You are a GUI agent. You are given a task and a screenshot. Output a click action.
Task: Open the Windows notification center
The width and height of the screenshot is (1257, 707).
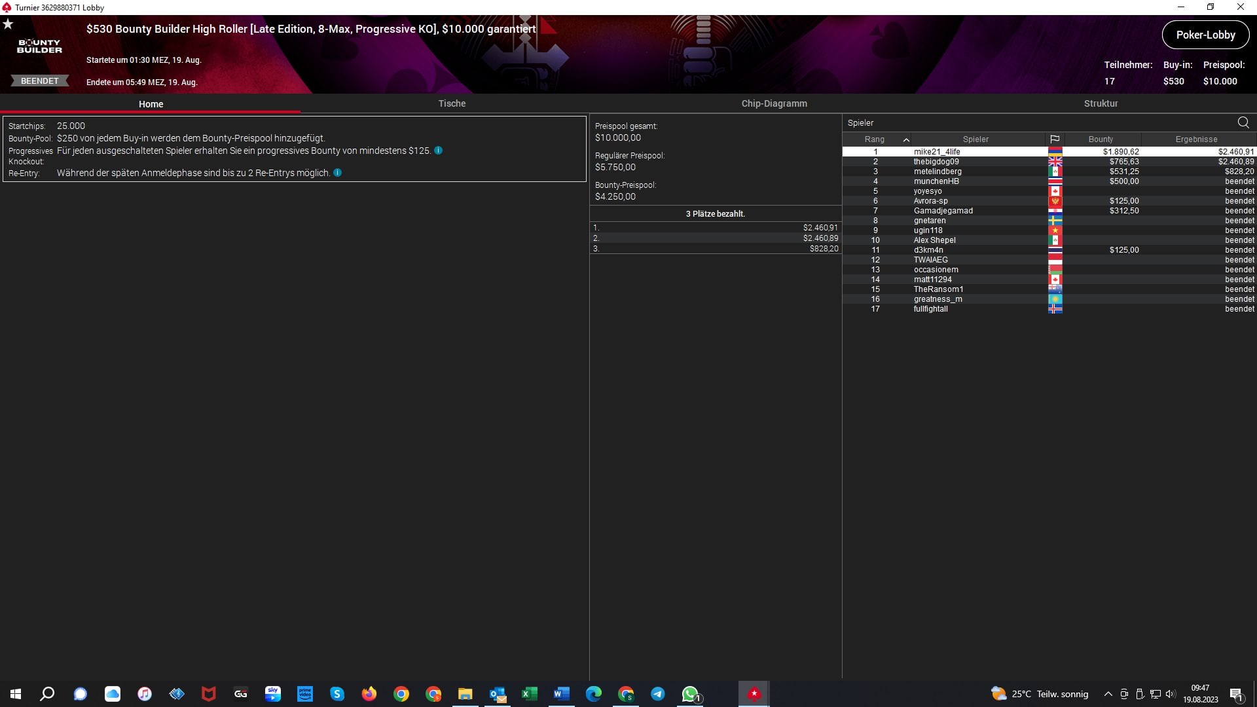pos(1236,694)
